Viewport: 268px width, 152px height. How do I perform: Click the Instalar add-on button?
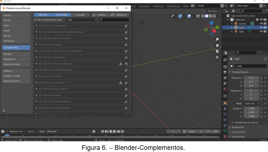tap(100, 15)
